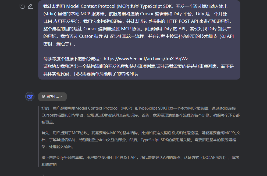Copy the user message with copy icon
This screenshot has height=176, width=267.
22,6
